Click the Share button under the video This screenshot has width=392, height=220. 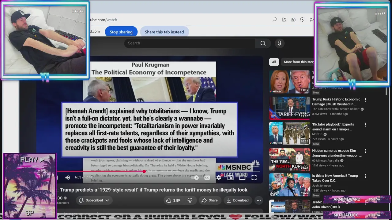pos(209,200)
